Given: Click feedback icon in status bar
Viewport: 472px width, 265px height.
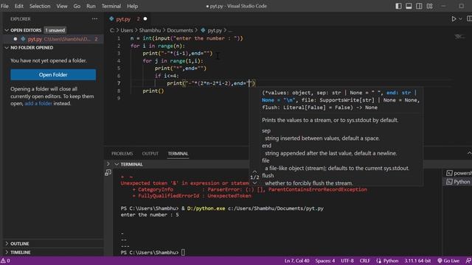Looking at the screenshot, I should click(468, 261).
